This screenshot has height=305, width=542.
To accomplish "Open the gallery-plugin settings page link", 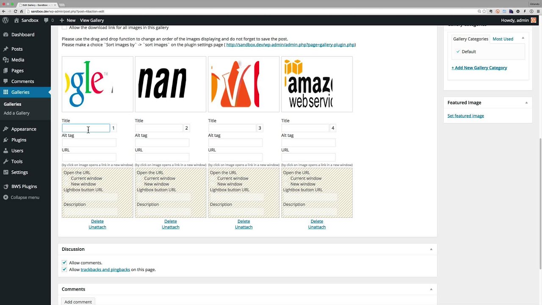I will [x=290, y=44].
